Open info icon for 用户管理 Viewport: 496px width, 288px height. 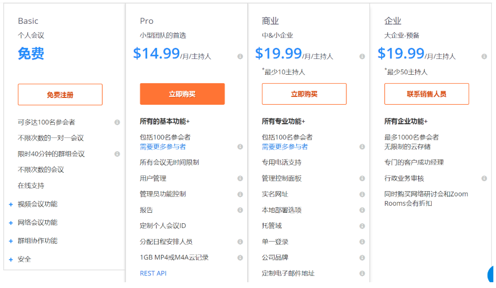(240, 178)
